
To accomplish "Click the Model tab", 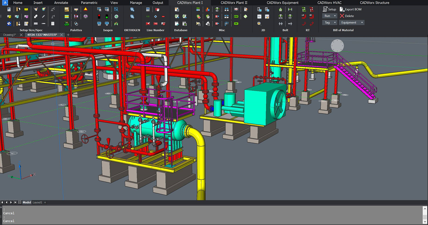I will point(27,202).
